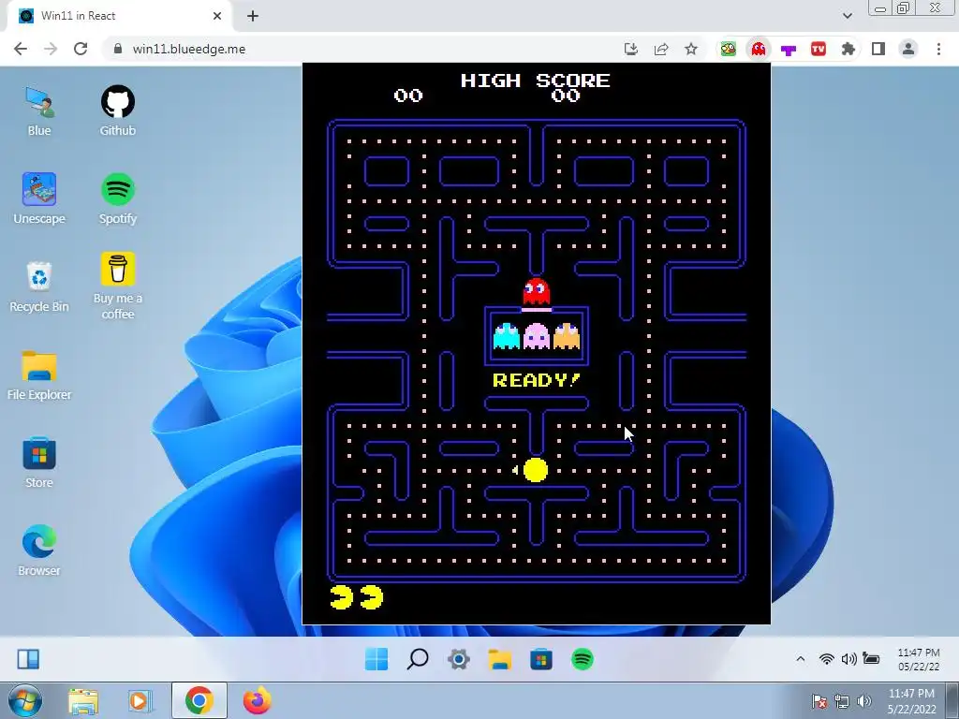This screenshot has height=719, width=959.
Task: Open Windows 7 clock showing 5/22/2022
Action: pos(911,701)
